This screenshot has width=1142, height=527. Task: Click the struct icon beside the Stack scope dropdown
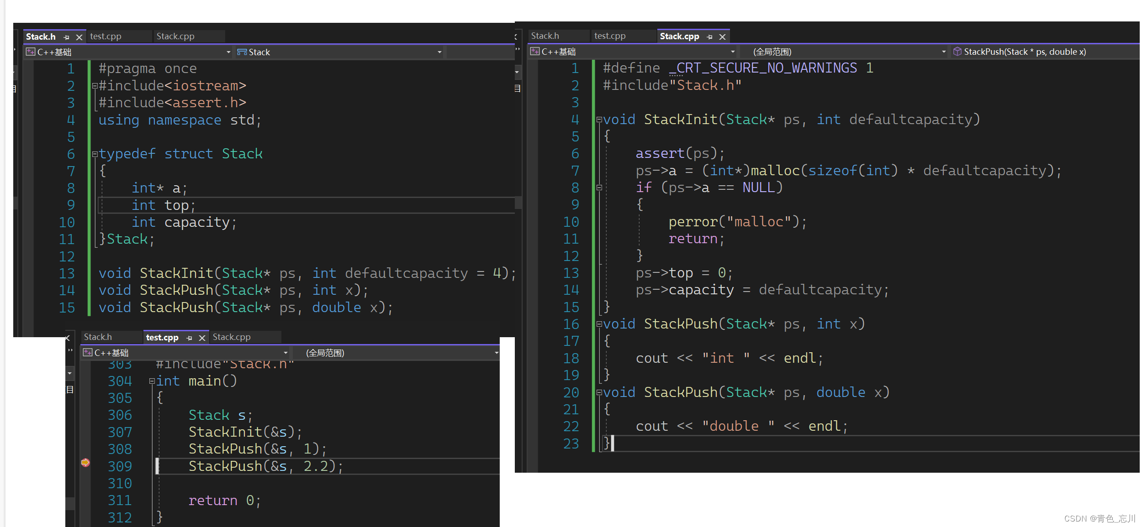click(242, 52)
